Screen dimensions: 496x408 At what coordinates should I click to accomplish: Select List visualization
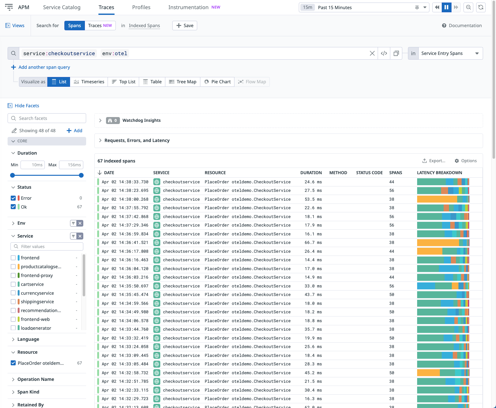point(59,82)
